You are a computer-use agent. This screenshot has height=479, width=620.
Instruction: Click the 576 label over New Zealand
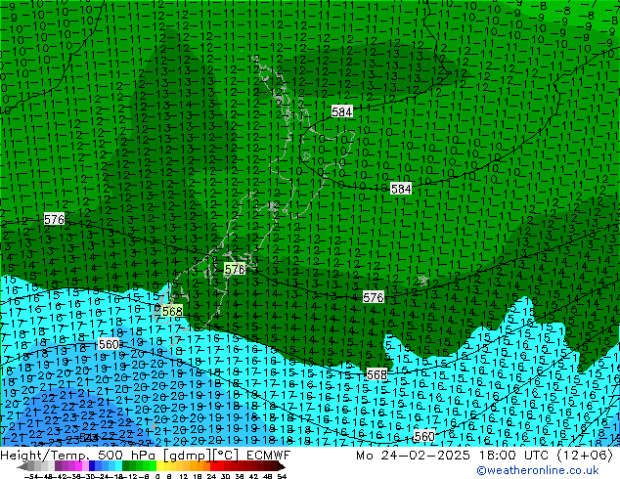pyautogui.click(x=235, y=269)
